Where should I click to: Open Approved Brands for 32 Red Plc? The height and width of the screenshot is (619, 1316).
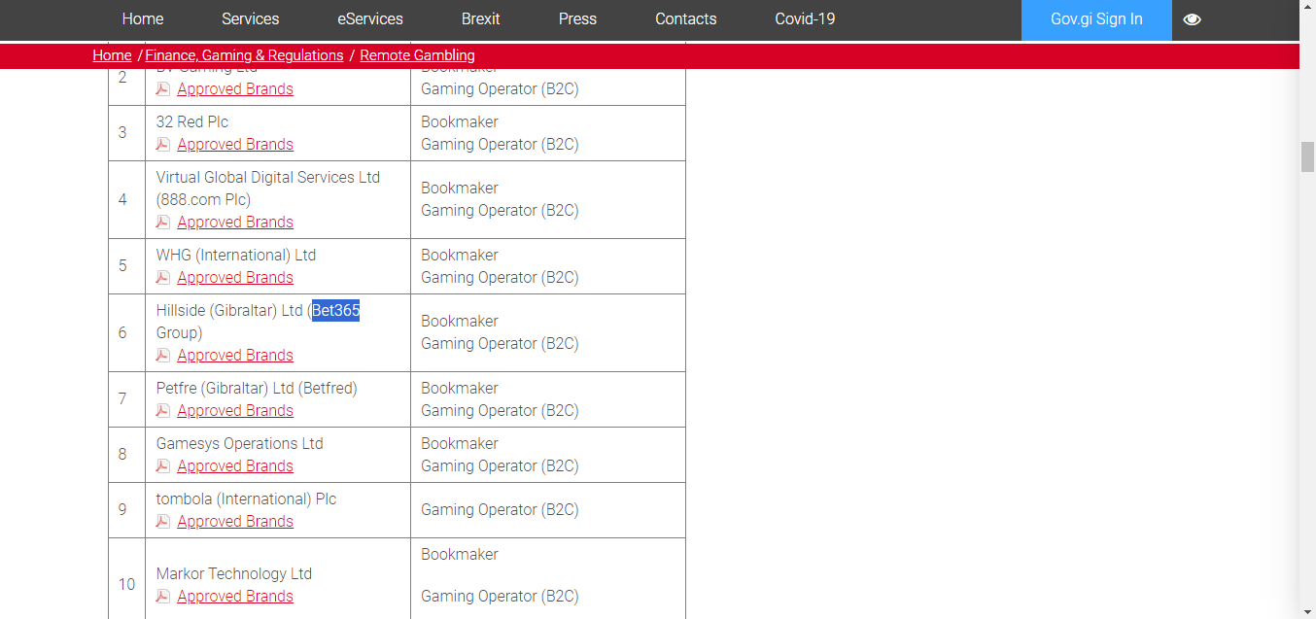coord(235,144)
